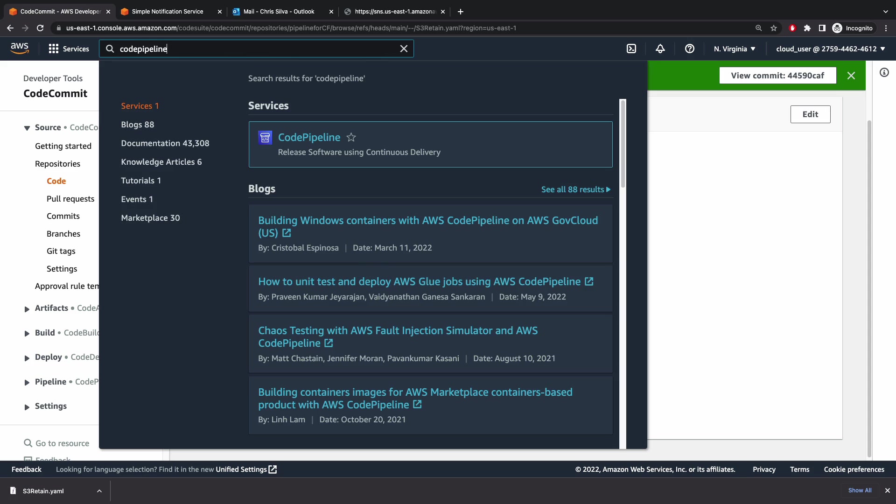Bookmark this page with star icon
The height and width of the screenshot is (504, 896).
[x=774, y=28]
